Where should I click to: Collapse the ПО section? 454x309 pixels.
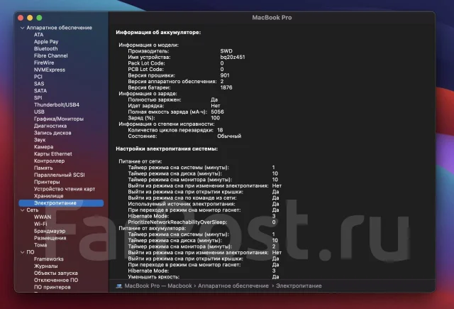coord(22,252)
